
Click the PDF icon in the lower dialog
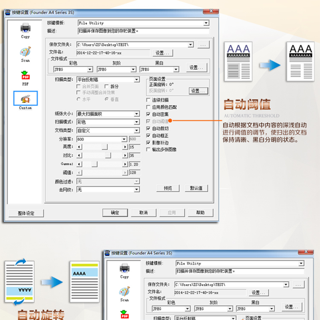(124, 314)
